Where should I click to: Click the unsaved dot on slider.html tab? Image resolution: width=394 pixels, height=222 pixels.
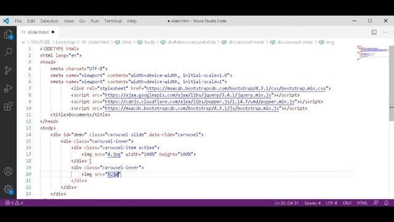pos(53,32)
